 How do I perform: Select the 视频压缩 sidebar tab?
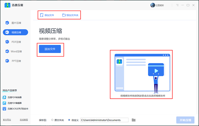tap(15, 32)
